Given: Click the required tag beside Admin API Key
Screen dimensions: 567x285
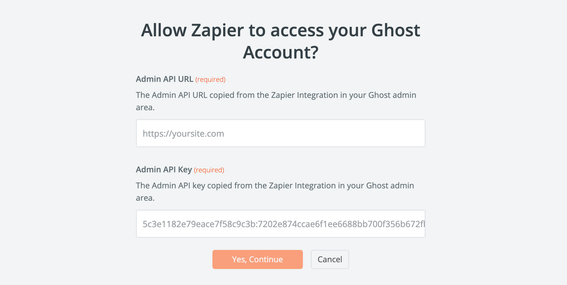Looking at the screenshot, I should pos(209,170).
